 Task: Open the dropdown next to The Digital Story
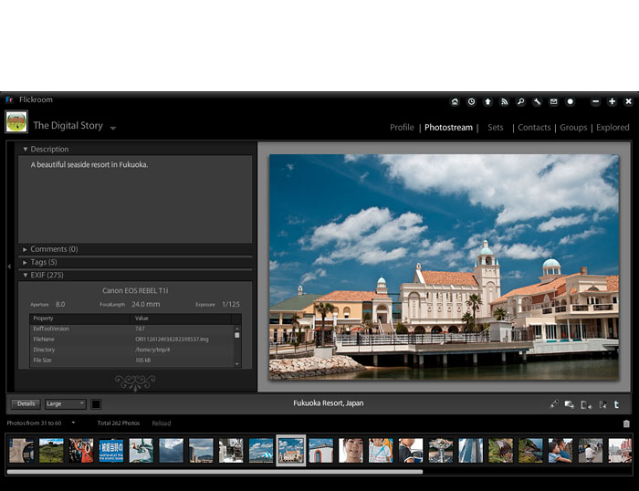coord(113,128)
